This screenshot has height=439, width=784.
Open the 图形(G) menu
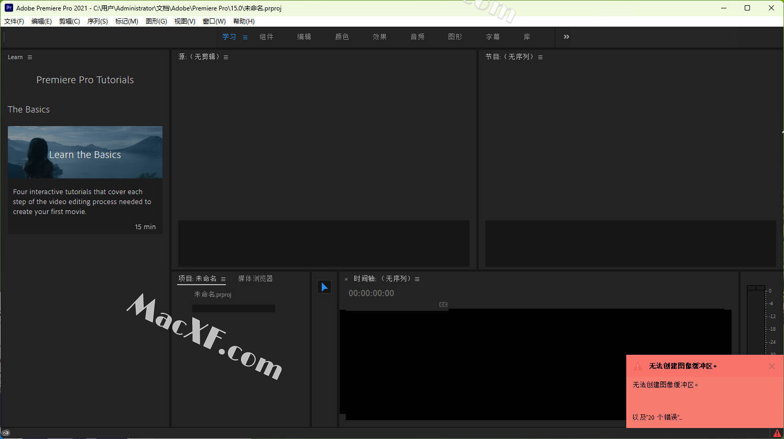coord(156,21)
